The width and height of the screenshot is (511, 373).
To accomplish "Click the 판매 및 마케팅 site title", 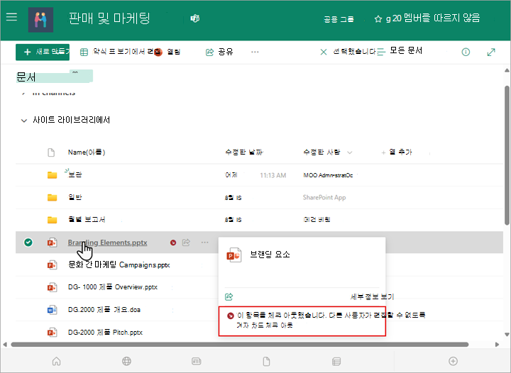I will point(109,18).
